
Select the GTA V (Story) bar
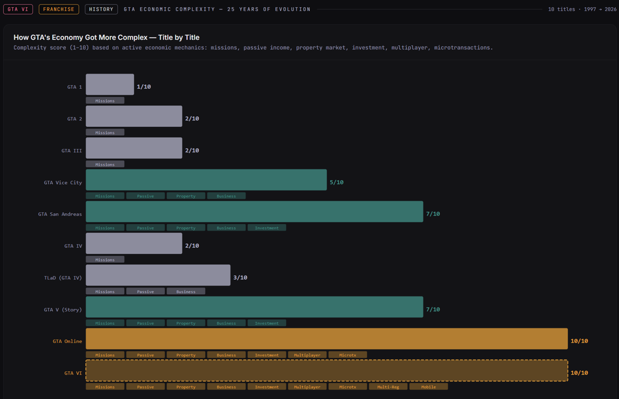(x=254, y=307)
